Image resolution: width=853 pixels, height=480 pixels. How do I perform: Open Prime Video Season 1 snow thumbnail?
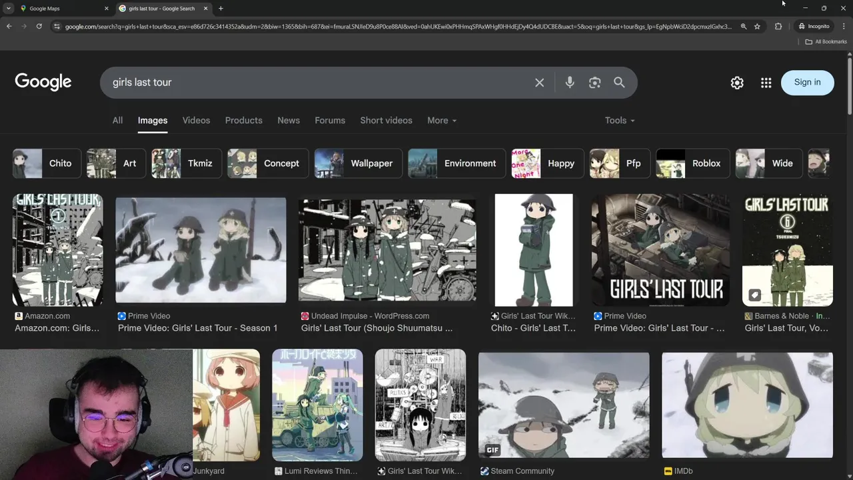pos(201,250)
